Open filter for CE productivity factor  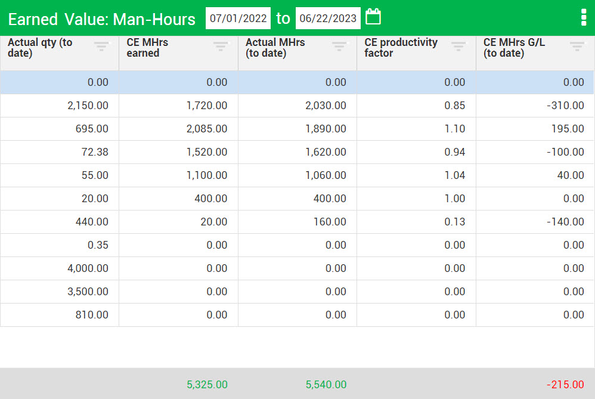[458, 45]
